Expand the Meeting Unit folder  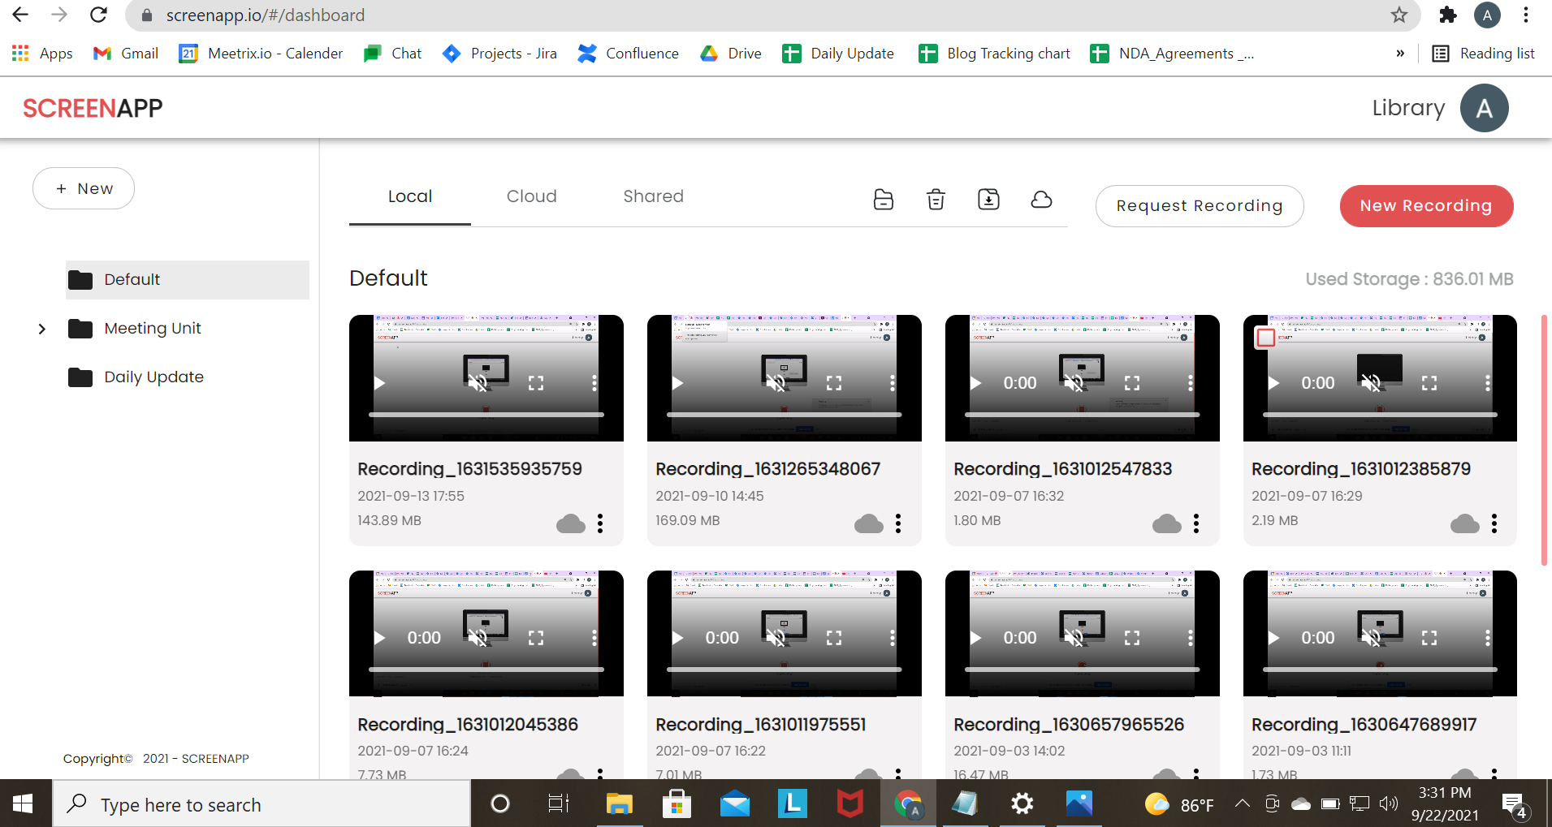tap(42, 329)
